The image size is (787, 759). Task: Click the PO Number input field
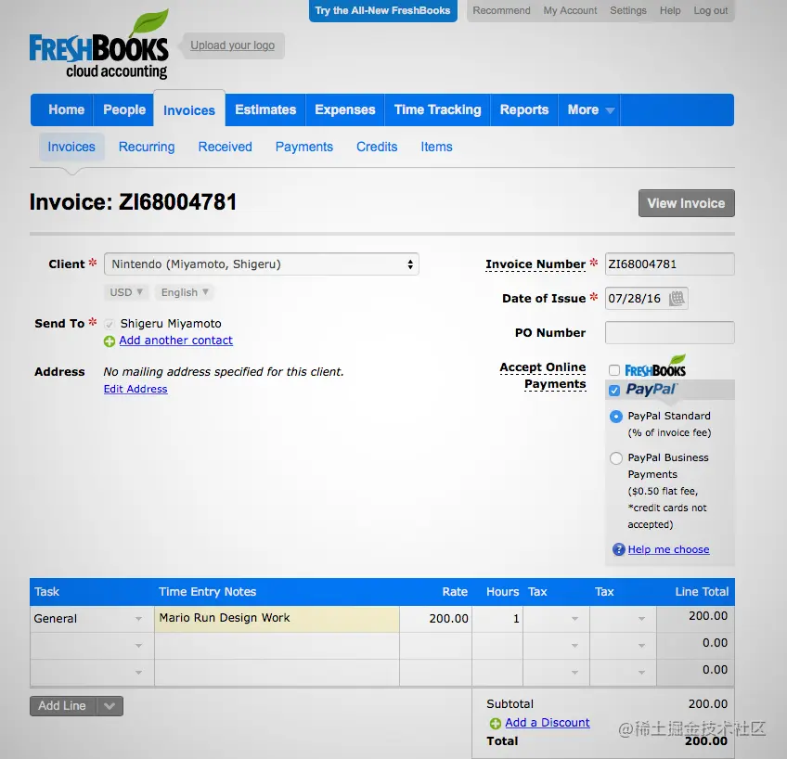click(669, 332)
